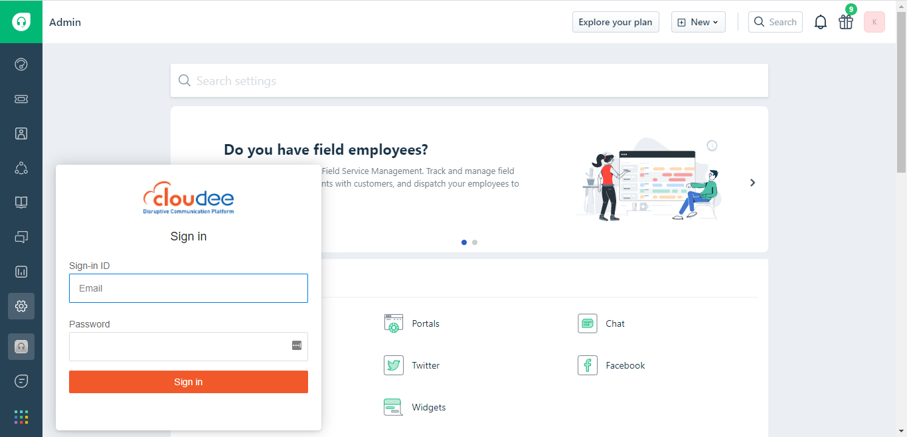Viewport: 907px width, 437px height.
Task: Go to next banner slide with the arrow
Action: (752, 183)
